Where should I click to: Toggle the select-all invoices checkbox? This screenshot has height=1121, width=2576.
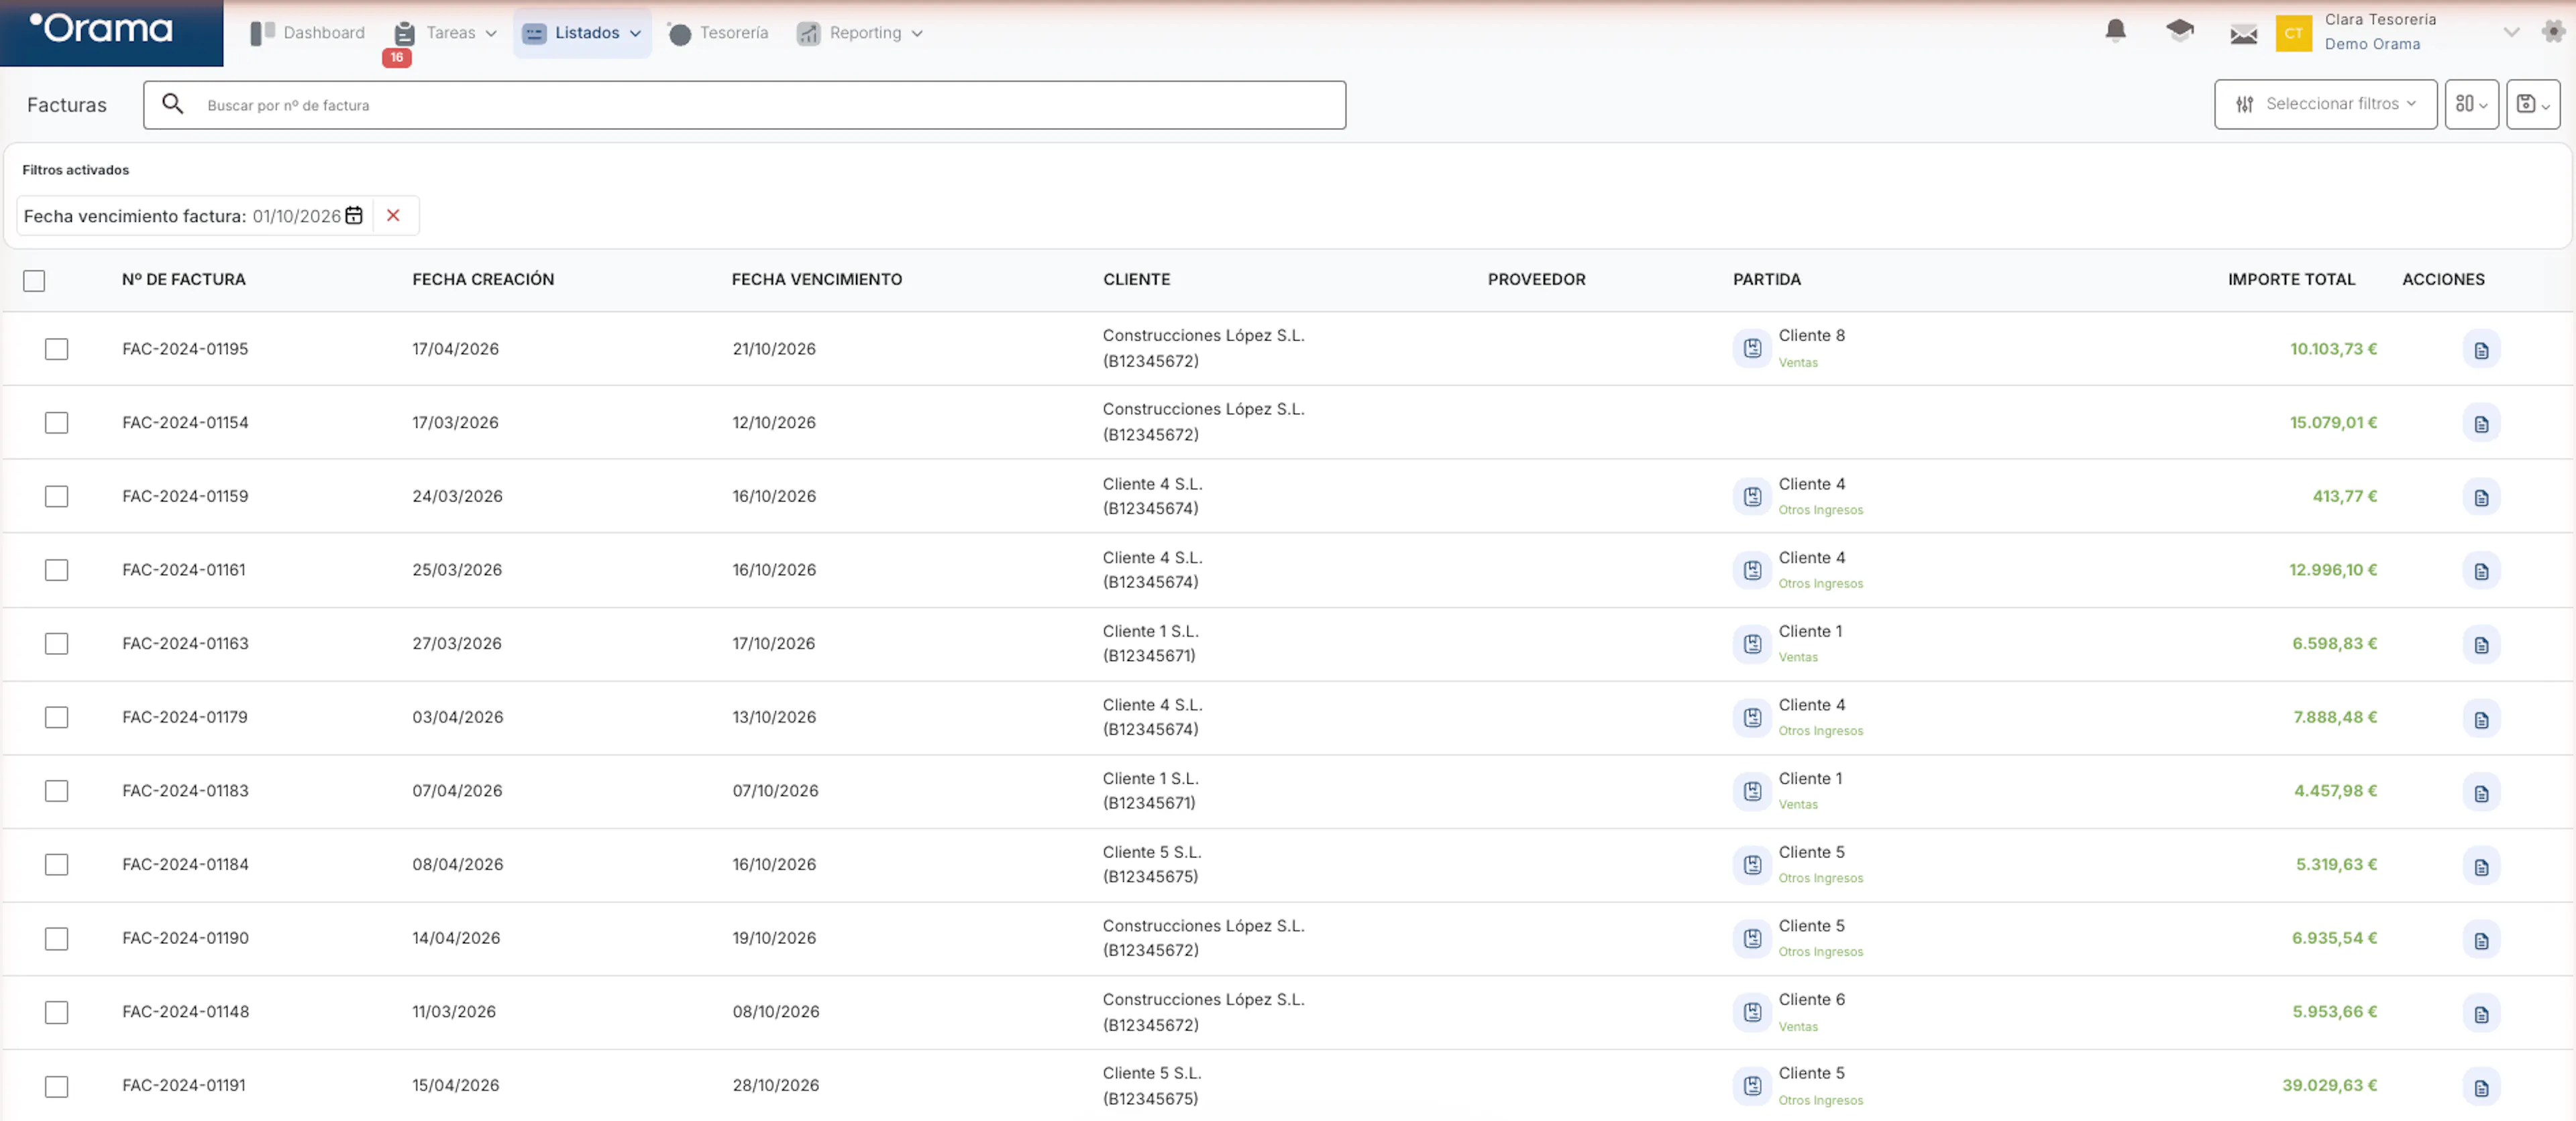coord(34,281)
